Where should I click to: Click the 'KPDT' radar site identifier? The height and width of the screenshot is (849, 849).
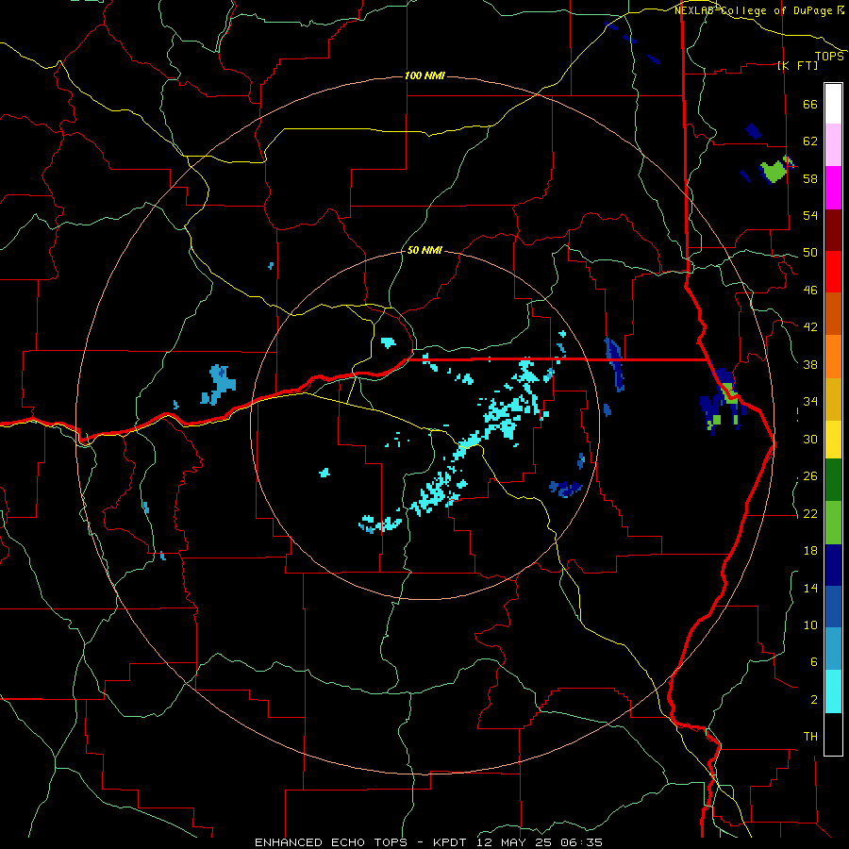452,842
